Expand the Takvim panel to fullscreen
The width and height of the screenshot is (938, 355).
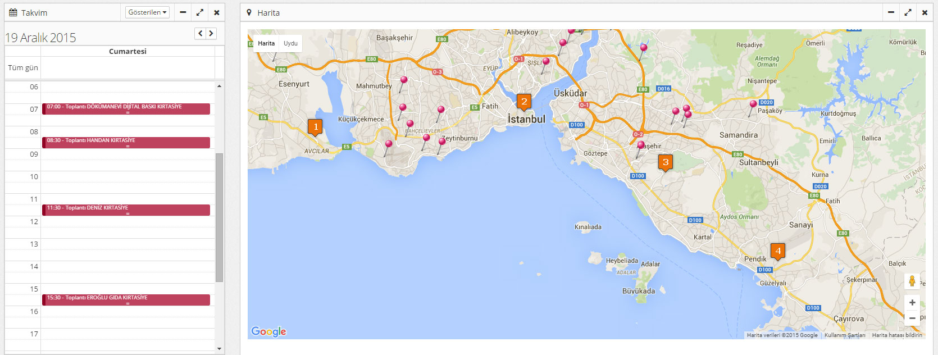point(200,12)
